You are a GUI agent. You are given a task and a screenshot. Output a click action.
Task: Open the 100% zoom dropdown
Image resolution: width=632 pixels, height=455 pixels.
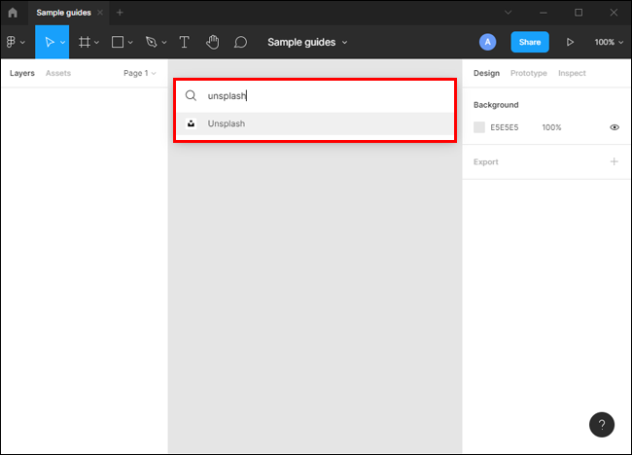coord(609,43)
